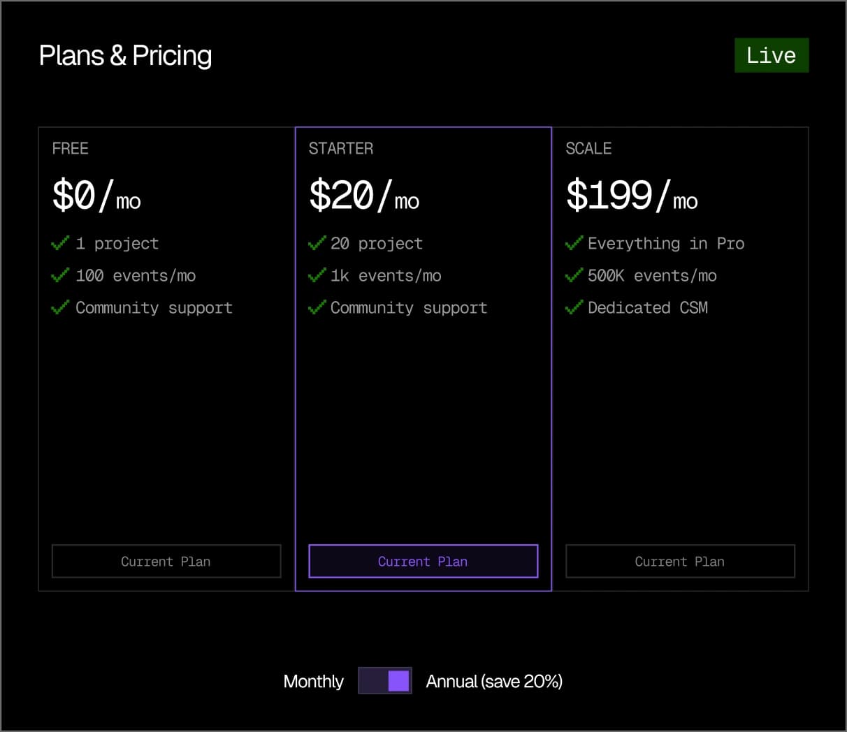This screenshot has height=732, width=847.
Task: Click the checkmark next to 100 events/mo
Action: tap(59, 275)
